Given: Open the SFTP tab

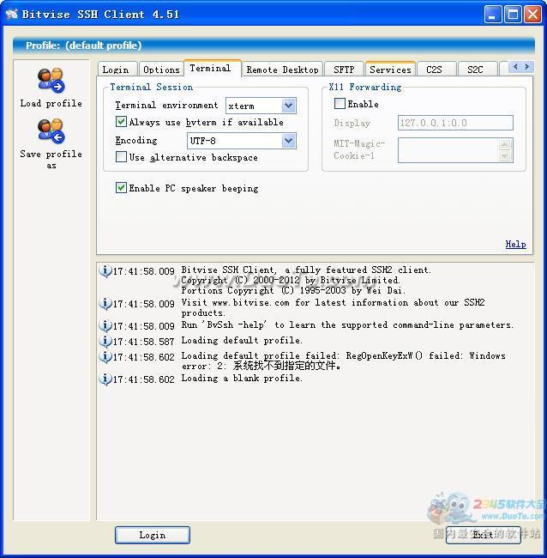Looking at the screenshot, I should (344, 69).
